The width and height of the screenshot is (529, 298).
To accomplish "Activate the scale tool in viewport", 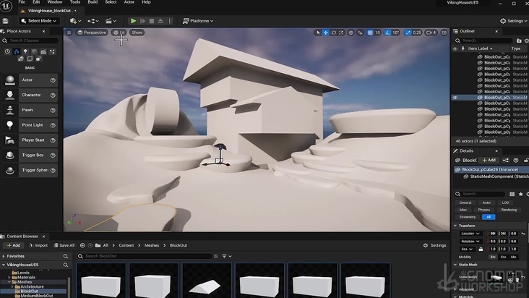I will (341, 33).
